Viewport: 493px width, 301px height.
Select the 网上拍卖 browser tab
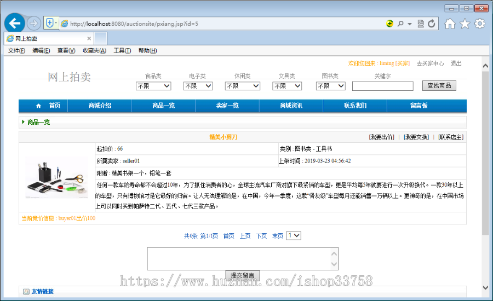(49, 39)
